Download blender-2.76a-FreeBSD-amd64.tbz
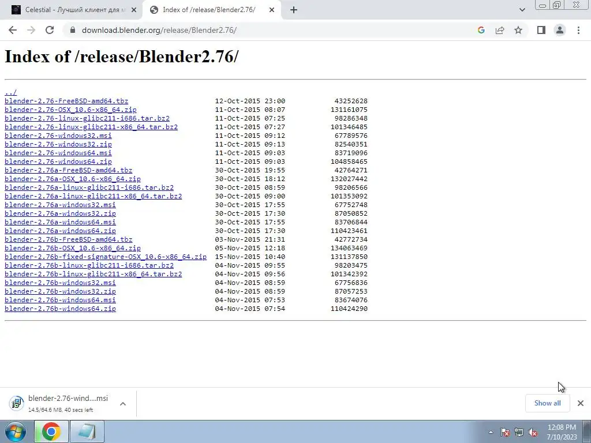591x443 pixels. click(x=69, y=170)
